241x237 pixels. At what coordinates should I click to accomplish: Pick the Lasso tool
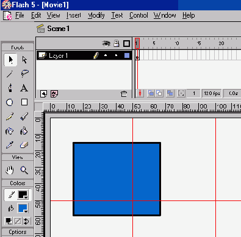click(x=24, y=74)
